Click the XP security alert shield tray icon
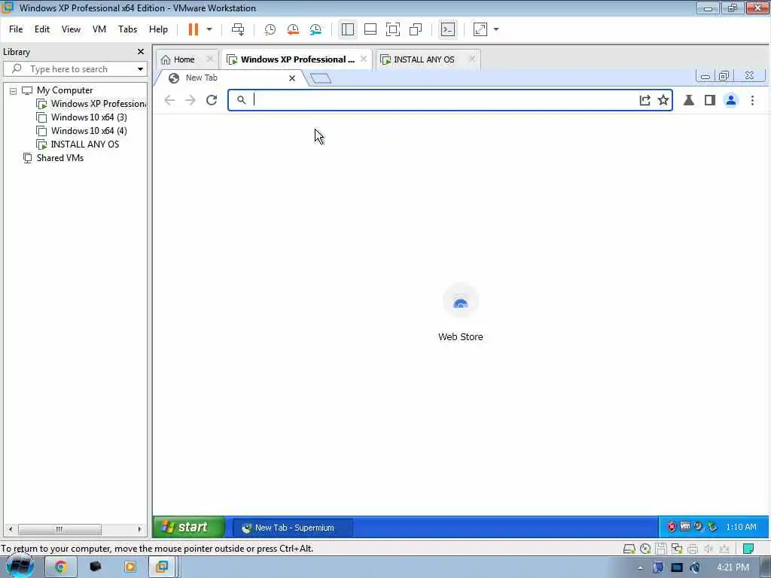This screenshot has height=578, width=771. pyautogui.click(x=672, y=527)
